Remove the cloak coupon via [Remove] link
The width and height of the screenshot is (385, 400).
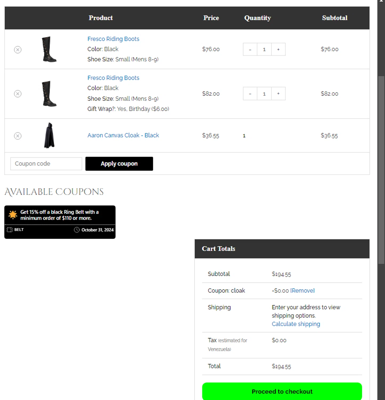[302, 290]
